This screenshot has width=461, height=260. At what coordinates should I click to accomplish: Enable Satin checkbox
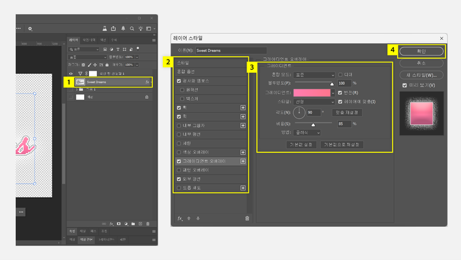click(x=179, y=144)
